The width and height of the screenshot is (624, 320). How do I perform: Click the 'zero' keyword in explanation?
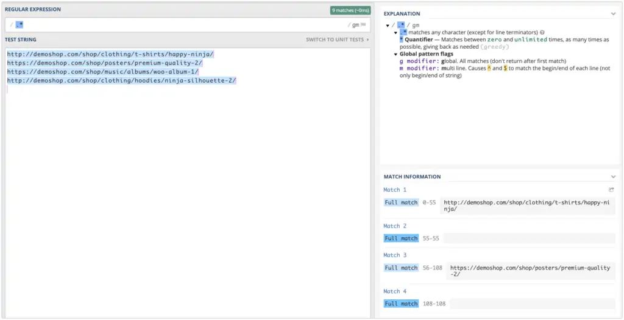coord(494,40)
